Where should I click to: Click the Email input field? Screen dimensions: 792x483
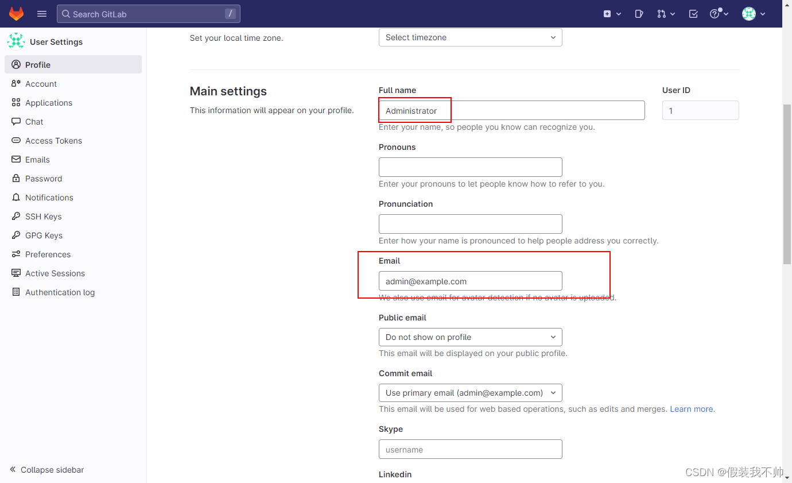tap(470, 281)
